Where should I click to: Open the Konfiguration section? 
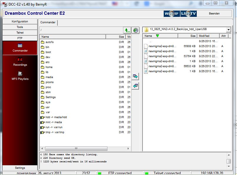click(20, 22)
